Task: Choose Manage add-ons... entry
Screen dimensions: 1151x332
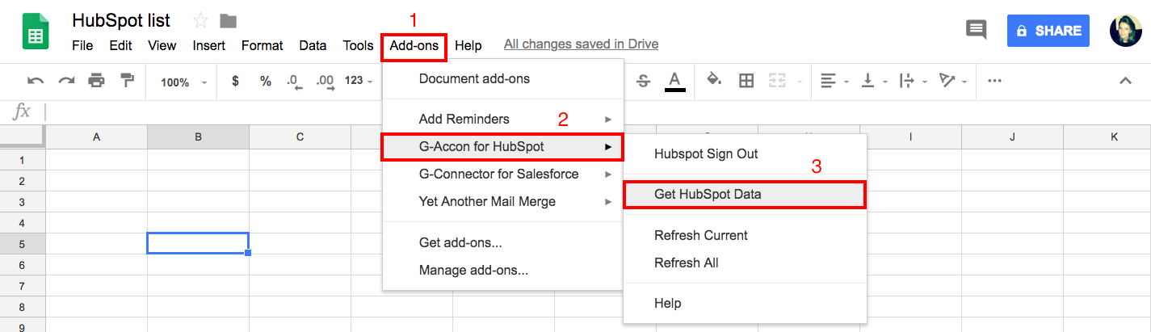Action: click(x=503, y=270)
